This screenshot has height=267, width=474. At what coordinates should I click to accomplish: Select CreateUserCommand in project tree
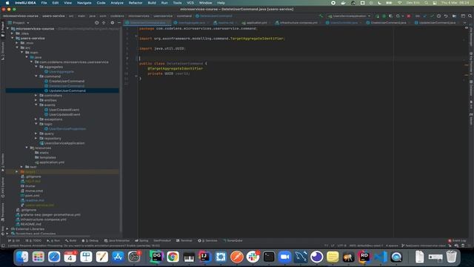[x=67, y=81]
